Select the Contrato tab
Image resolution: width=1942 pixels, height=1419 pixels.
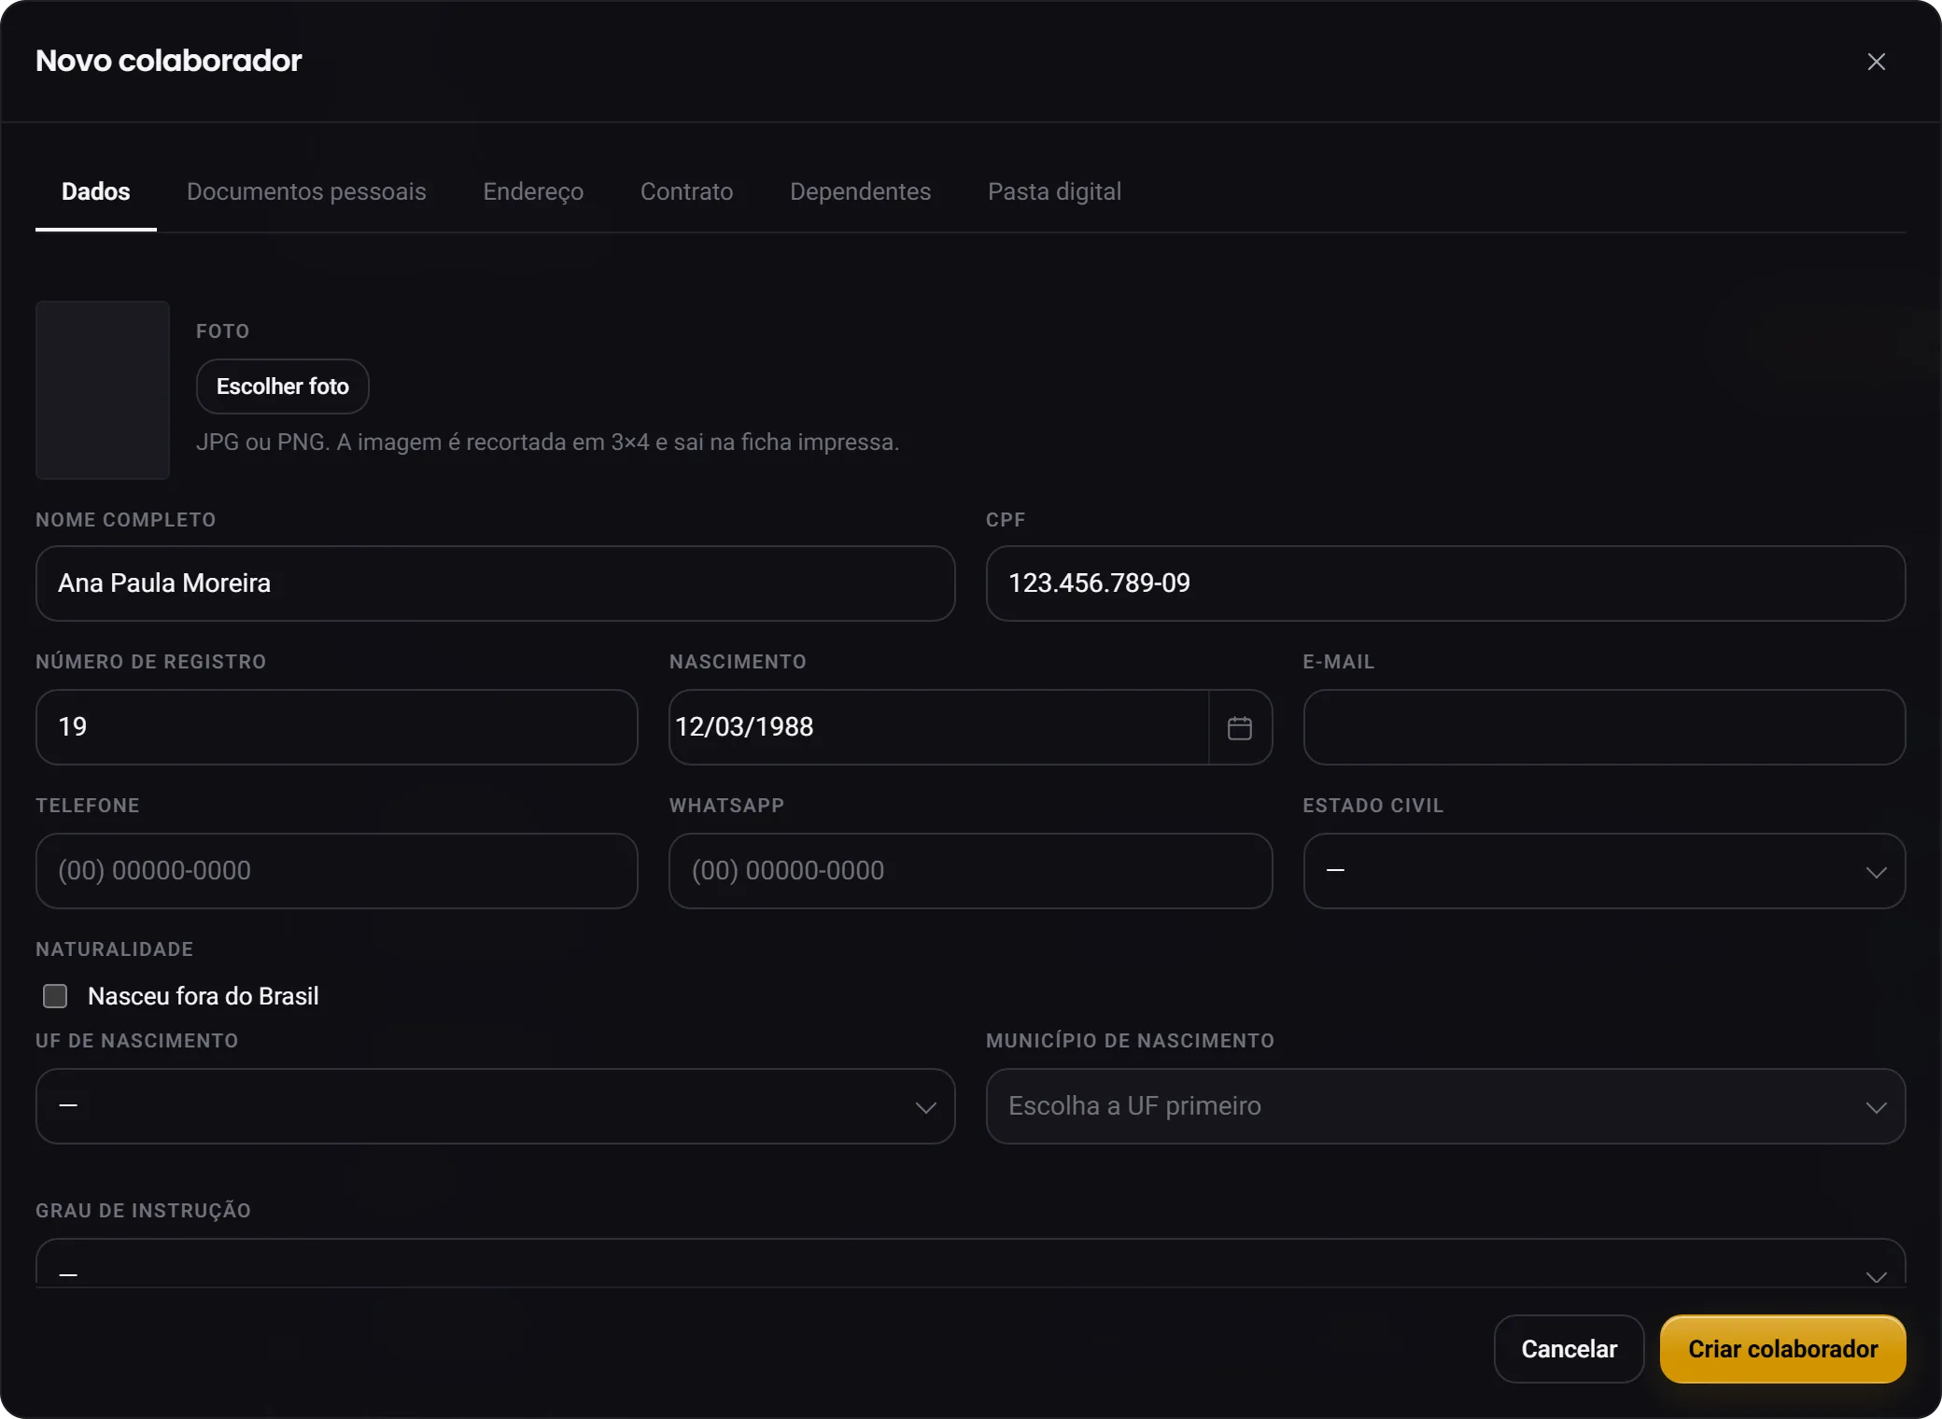(686, 191)
